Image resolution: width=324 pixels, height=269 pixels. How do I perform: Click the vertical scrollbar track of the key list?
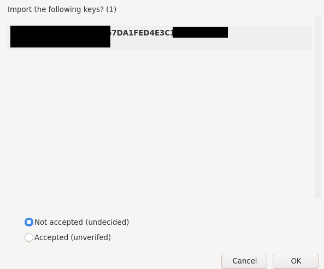pos(318,107)
